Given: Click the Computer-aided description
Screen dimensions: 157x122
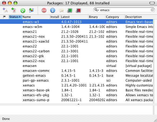Looking at the screenshot, I should coord(139,81).
